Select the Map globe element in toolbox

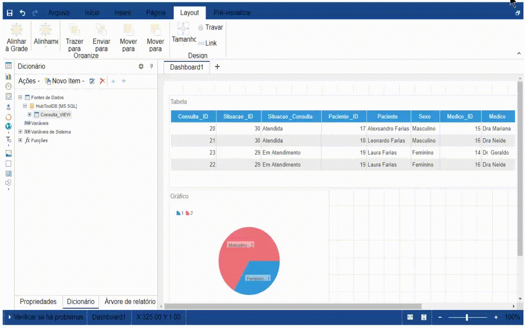8,126
